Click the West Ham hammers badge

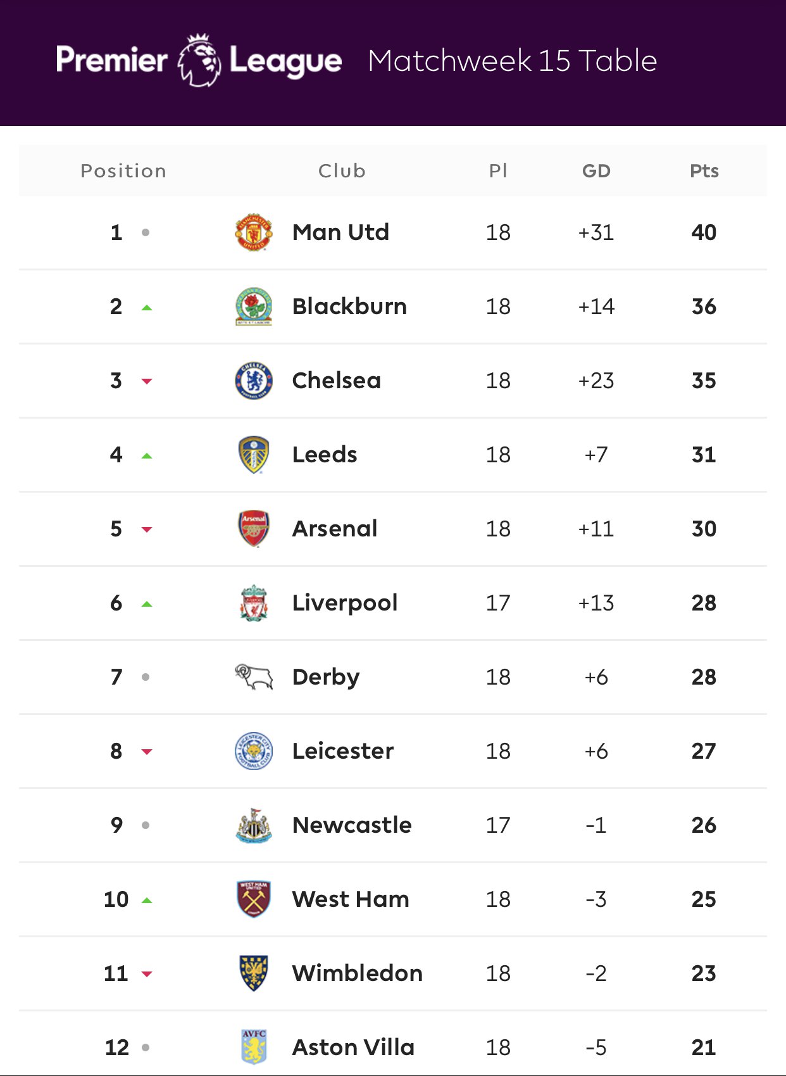[254, 899]
